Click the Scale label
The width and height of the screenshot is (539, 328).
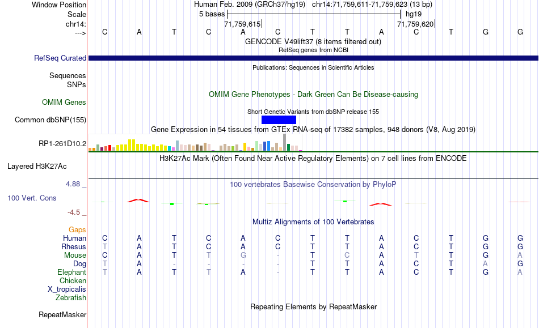coord(77,14)
